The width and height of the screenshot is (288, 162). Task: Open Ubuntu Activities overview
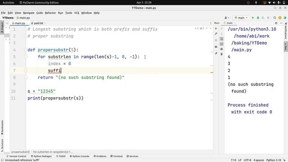pyautogui.click(x=8, y=3)
